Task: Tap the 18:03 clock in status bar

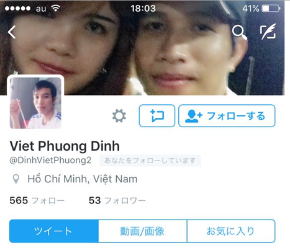Action: pyautogui.click(x=143, y=9)
